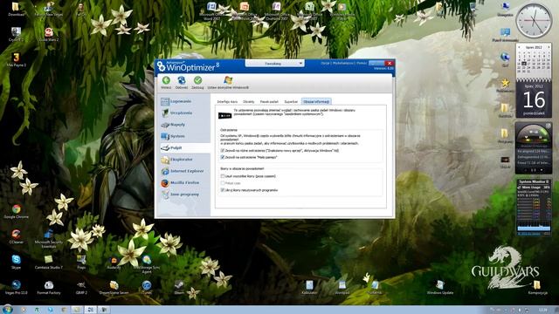The height and width of the screenshot is (314, 559).
Task: Switch to the Interfejs Aero tab
Action: (x=227, y=102)
